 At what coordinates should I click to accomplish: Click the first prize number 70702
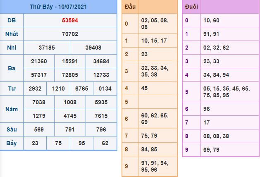click(70, 34)
